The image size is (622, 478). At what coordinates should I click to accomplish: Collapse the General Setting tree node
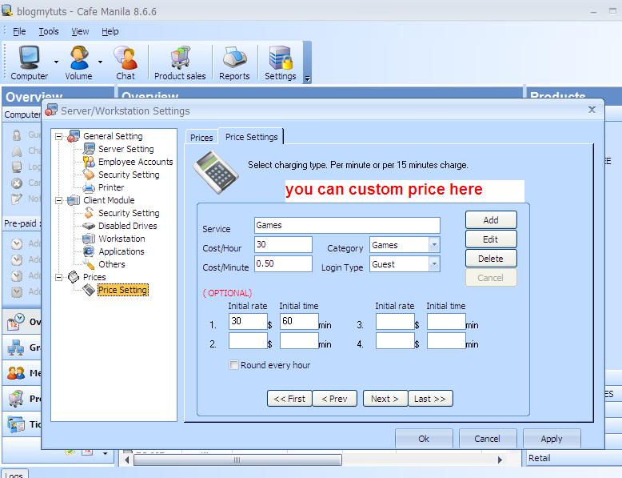(58, 136)
